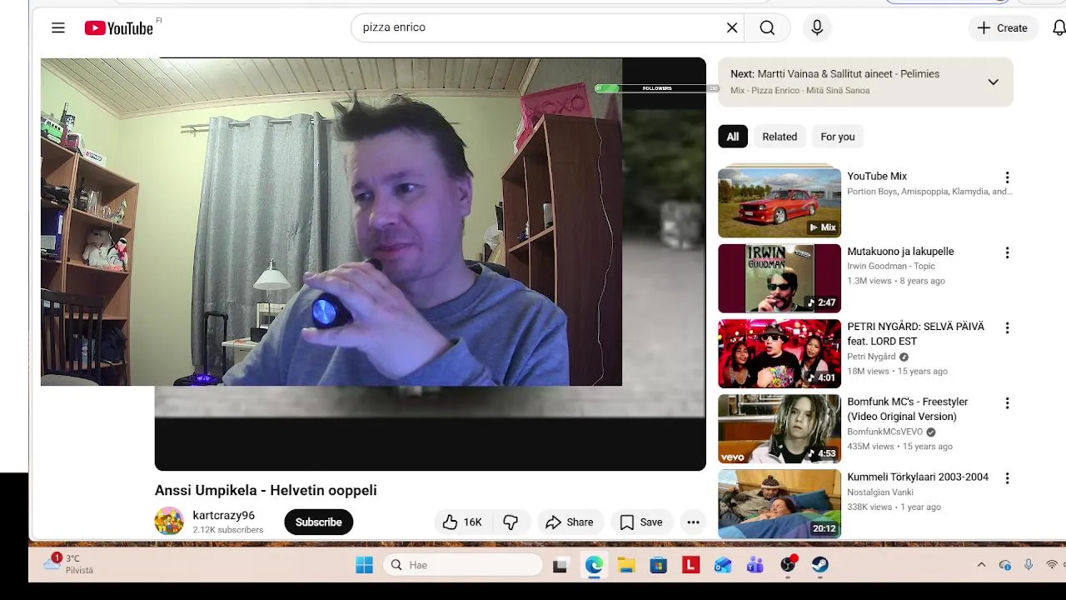Click the magnifier search button

point(767,27)
